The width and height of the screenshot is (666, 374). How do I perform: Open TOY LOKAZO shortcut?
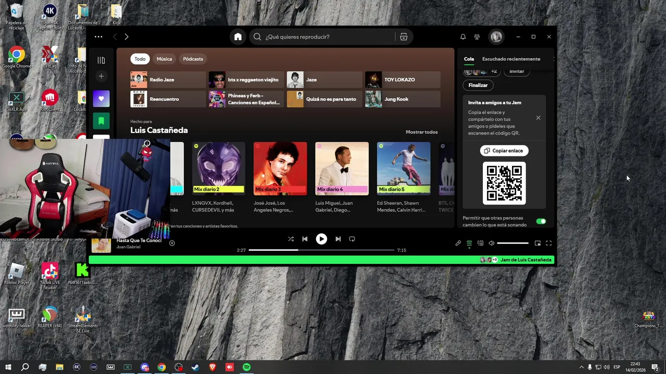(x=402, y=79)
